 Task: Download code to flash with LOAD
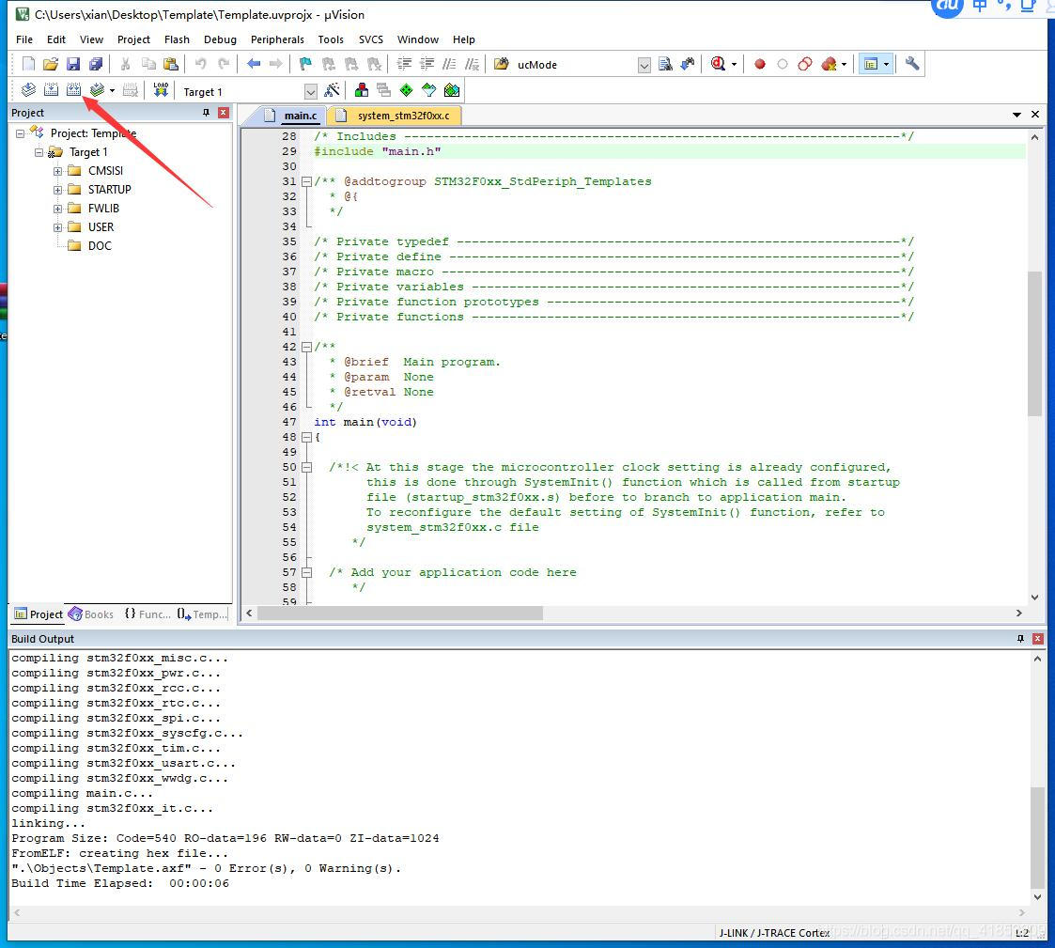[x=160, y=90]
